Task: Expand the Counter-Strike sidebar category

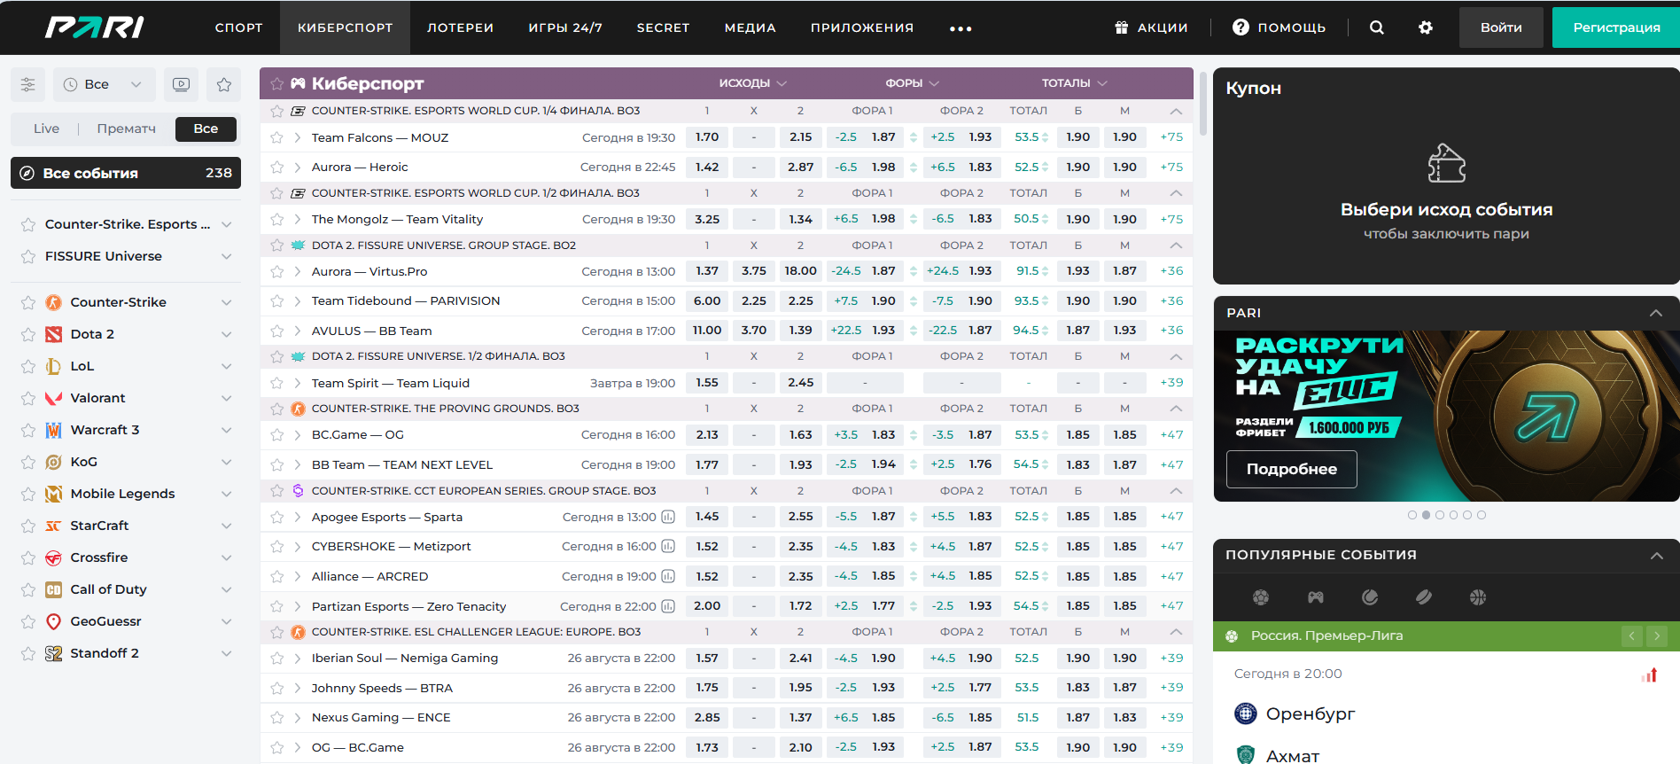Action: click(x=227, y=302)
